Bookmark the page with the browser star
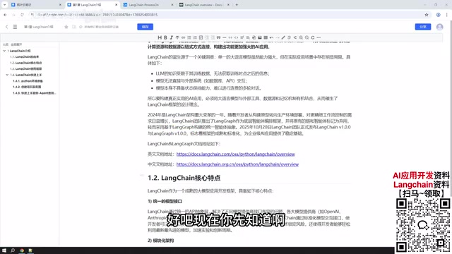Image resolution: width=452 pixels, height=254 pixels. [427, 15]
